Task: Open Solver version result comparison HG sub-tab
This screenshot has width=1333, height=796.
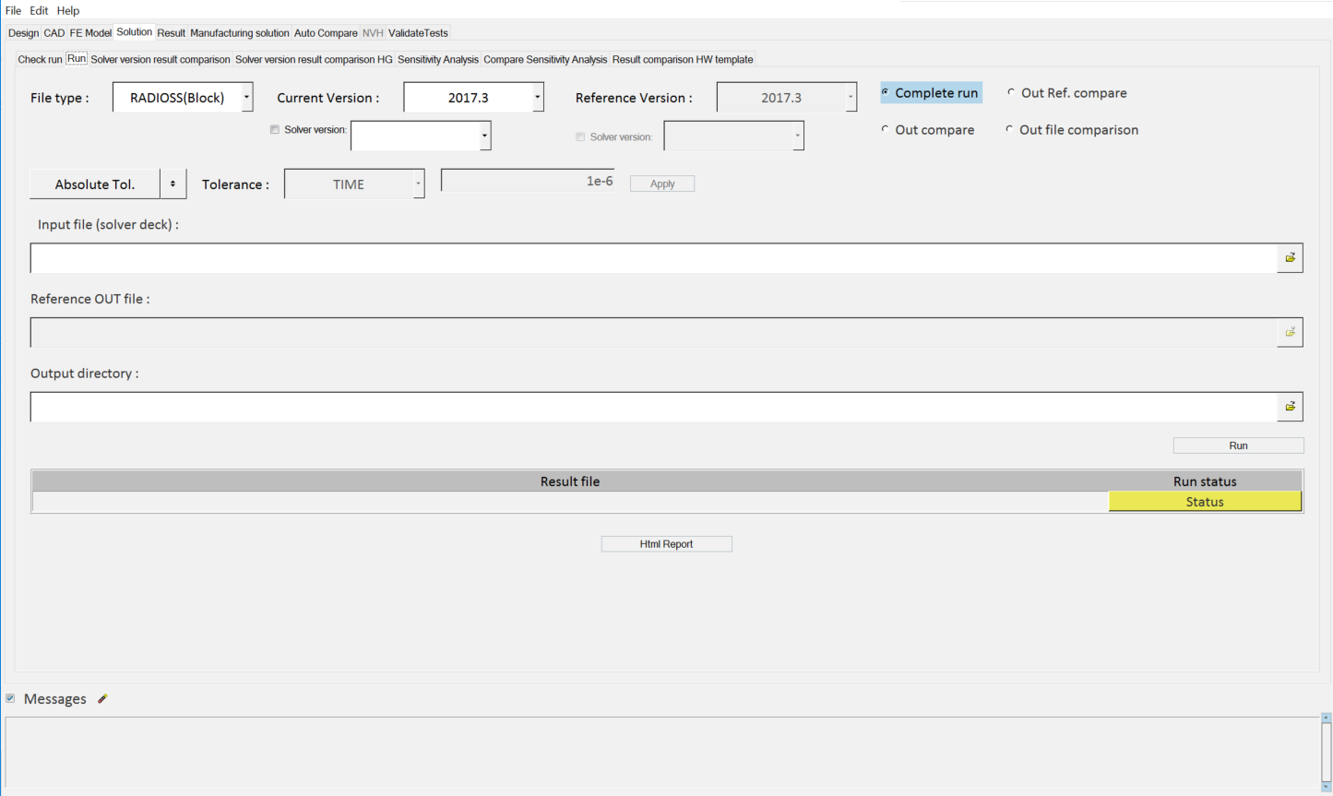Action: click(314, 59)
